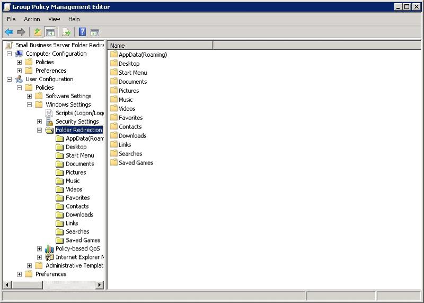Expand the Policy-based QoS node

(x=39, y=248)
